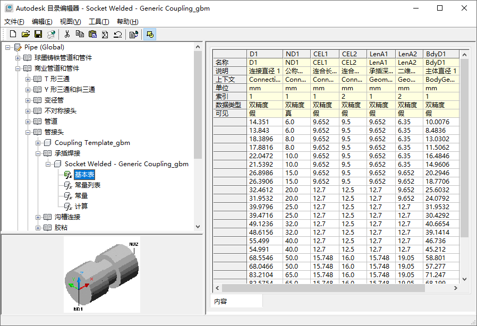Expand the 不对称接头 node
The height and width of the screenshot is (326, 477).
[28, 111]
